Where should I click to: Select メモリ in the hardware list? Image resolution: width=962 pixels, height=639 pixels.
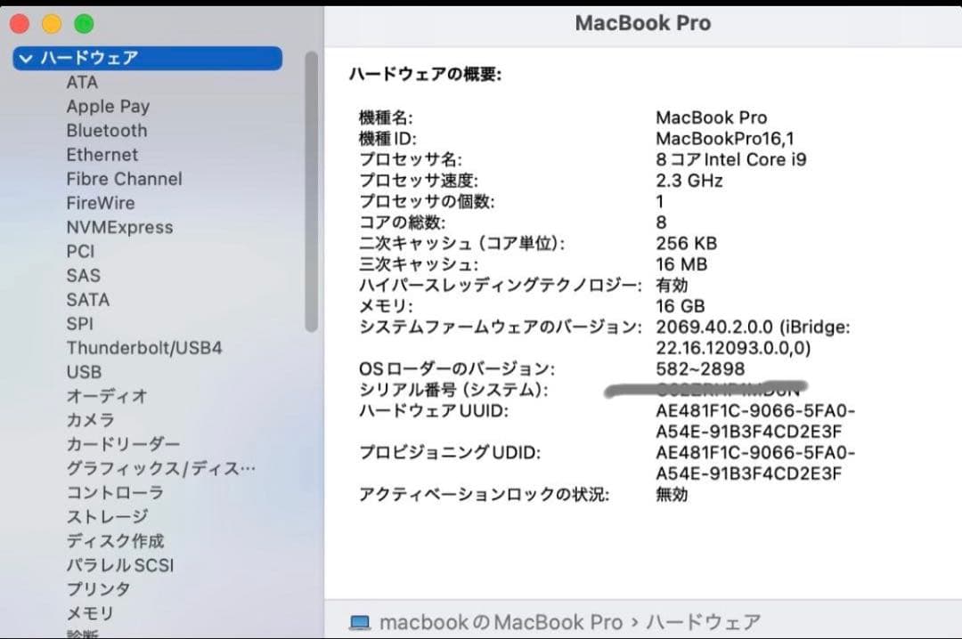click(92, 613)
